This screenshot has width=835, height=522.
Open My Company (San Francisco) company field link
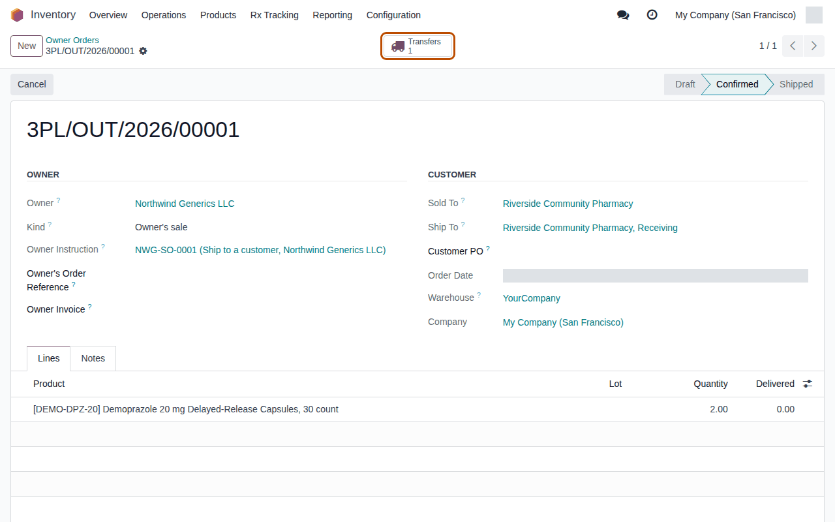pos(563,322)
